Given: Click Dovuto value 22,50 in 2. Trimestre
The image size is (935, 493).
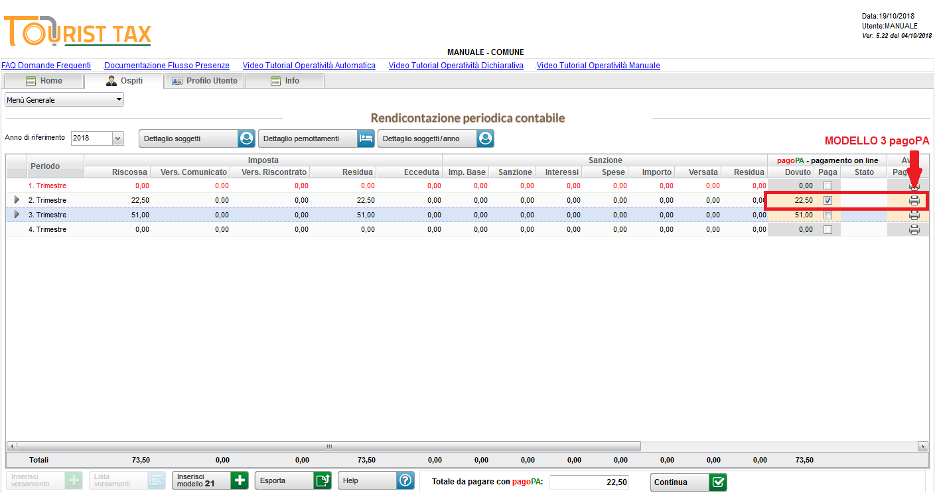Looking at the screenshot, I should click(x=804, y=200).
